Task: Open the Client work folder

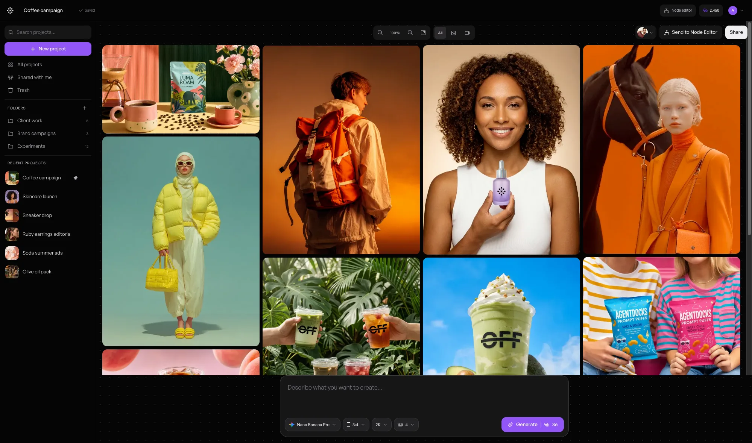Action: pyautogui.click(x=48, y=121)
